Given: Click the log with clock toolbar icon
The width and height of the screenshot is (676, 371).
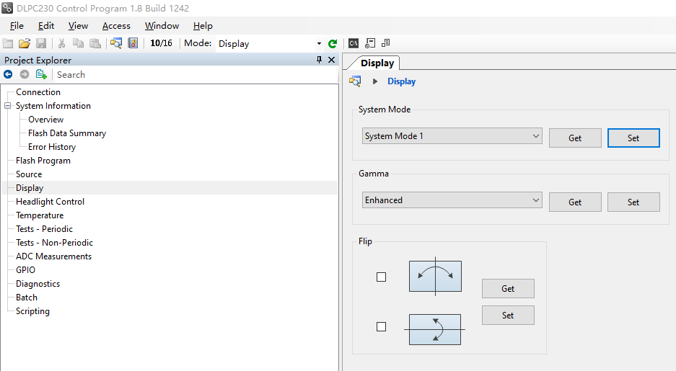Looking at the screenshot, I should (x=370, y=43).
